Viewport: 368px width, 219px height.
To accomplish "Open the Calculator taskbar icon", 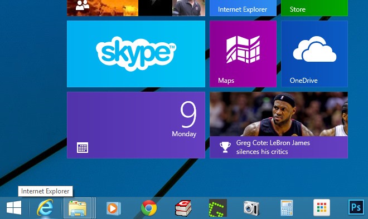I will click(287, 208).
